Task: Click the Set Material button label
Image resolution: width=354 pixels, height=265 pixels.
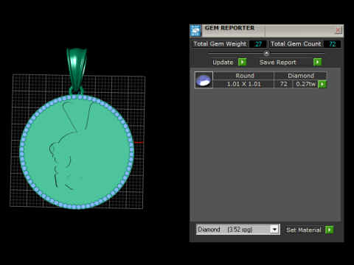Action: pyautogui.click(x=304, y=230)
